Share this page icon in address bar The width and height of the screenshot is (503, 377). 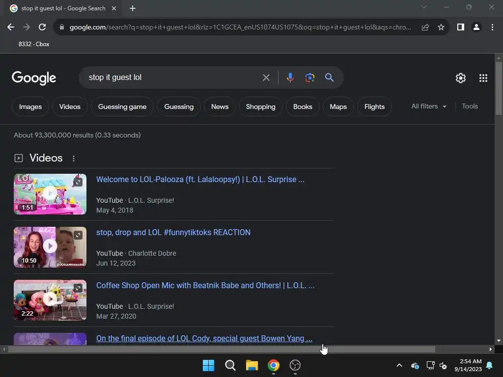[425, 27]
